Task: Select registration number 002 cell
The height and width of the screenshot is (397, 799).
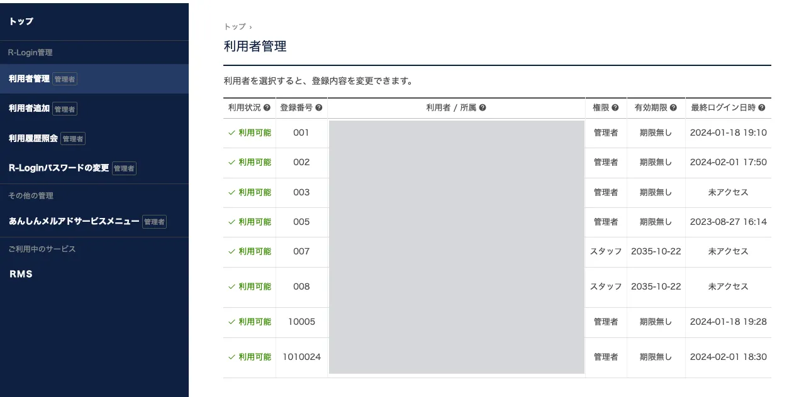Action: coord(301,162)
